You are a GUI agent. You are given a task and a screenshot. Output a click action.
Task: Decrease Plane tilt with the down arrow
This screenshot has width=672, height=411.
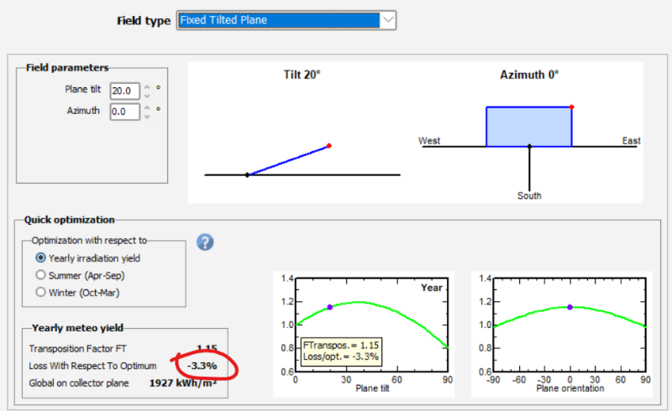(147, 95)
